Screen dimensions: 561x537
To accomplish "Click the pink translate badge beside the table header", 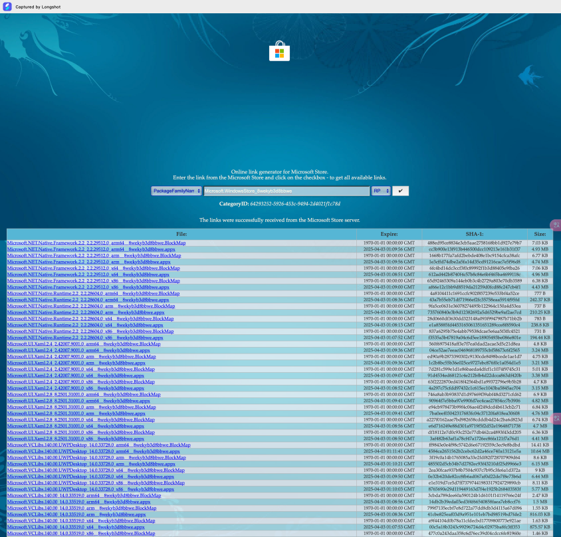I will 556,225.
